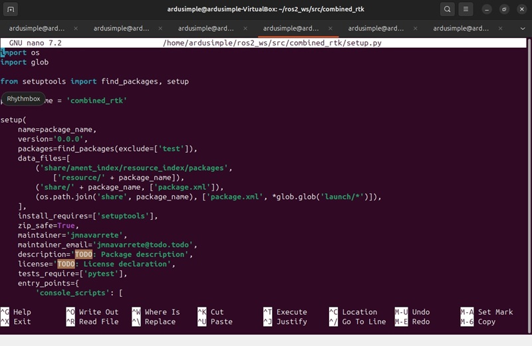532x346 pixels.
Task: Close the fifth terminal tab
Action: tap(415, 29)
